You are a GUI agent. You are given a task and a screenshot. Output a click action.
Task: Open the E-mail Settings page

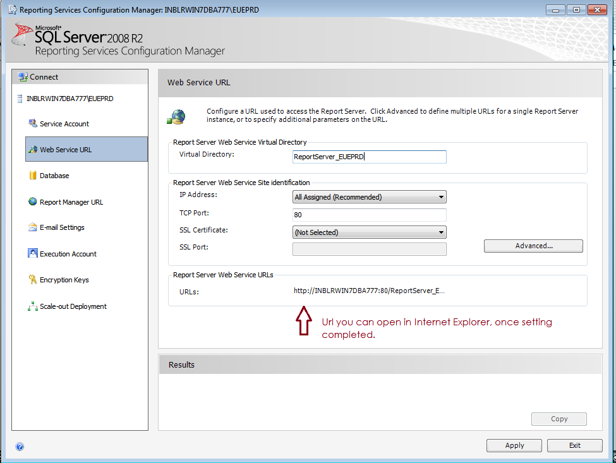pos(62,227)
